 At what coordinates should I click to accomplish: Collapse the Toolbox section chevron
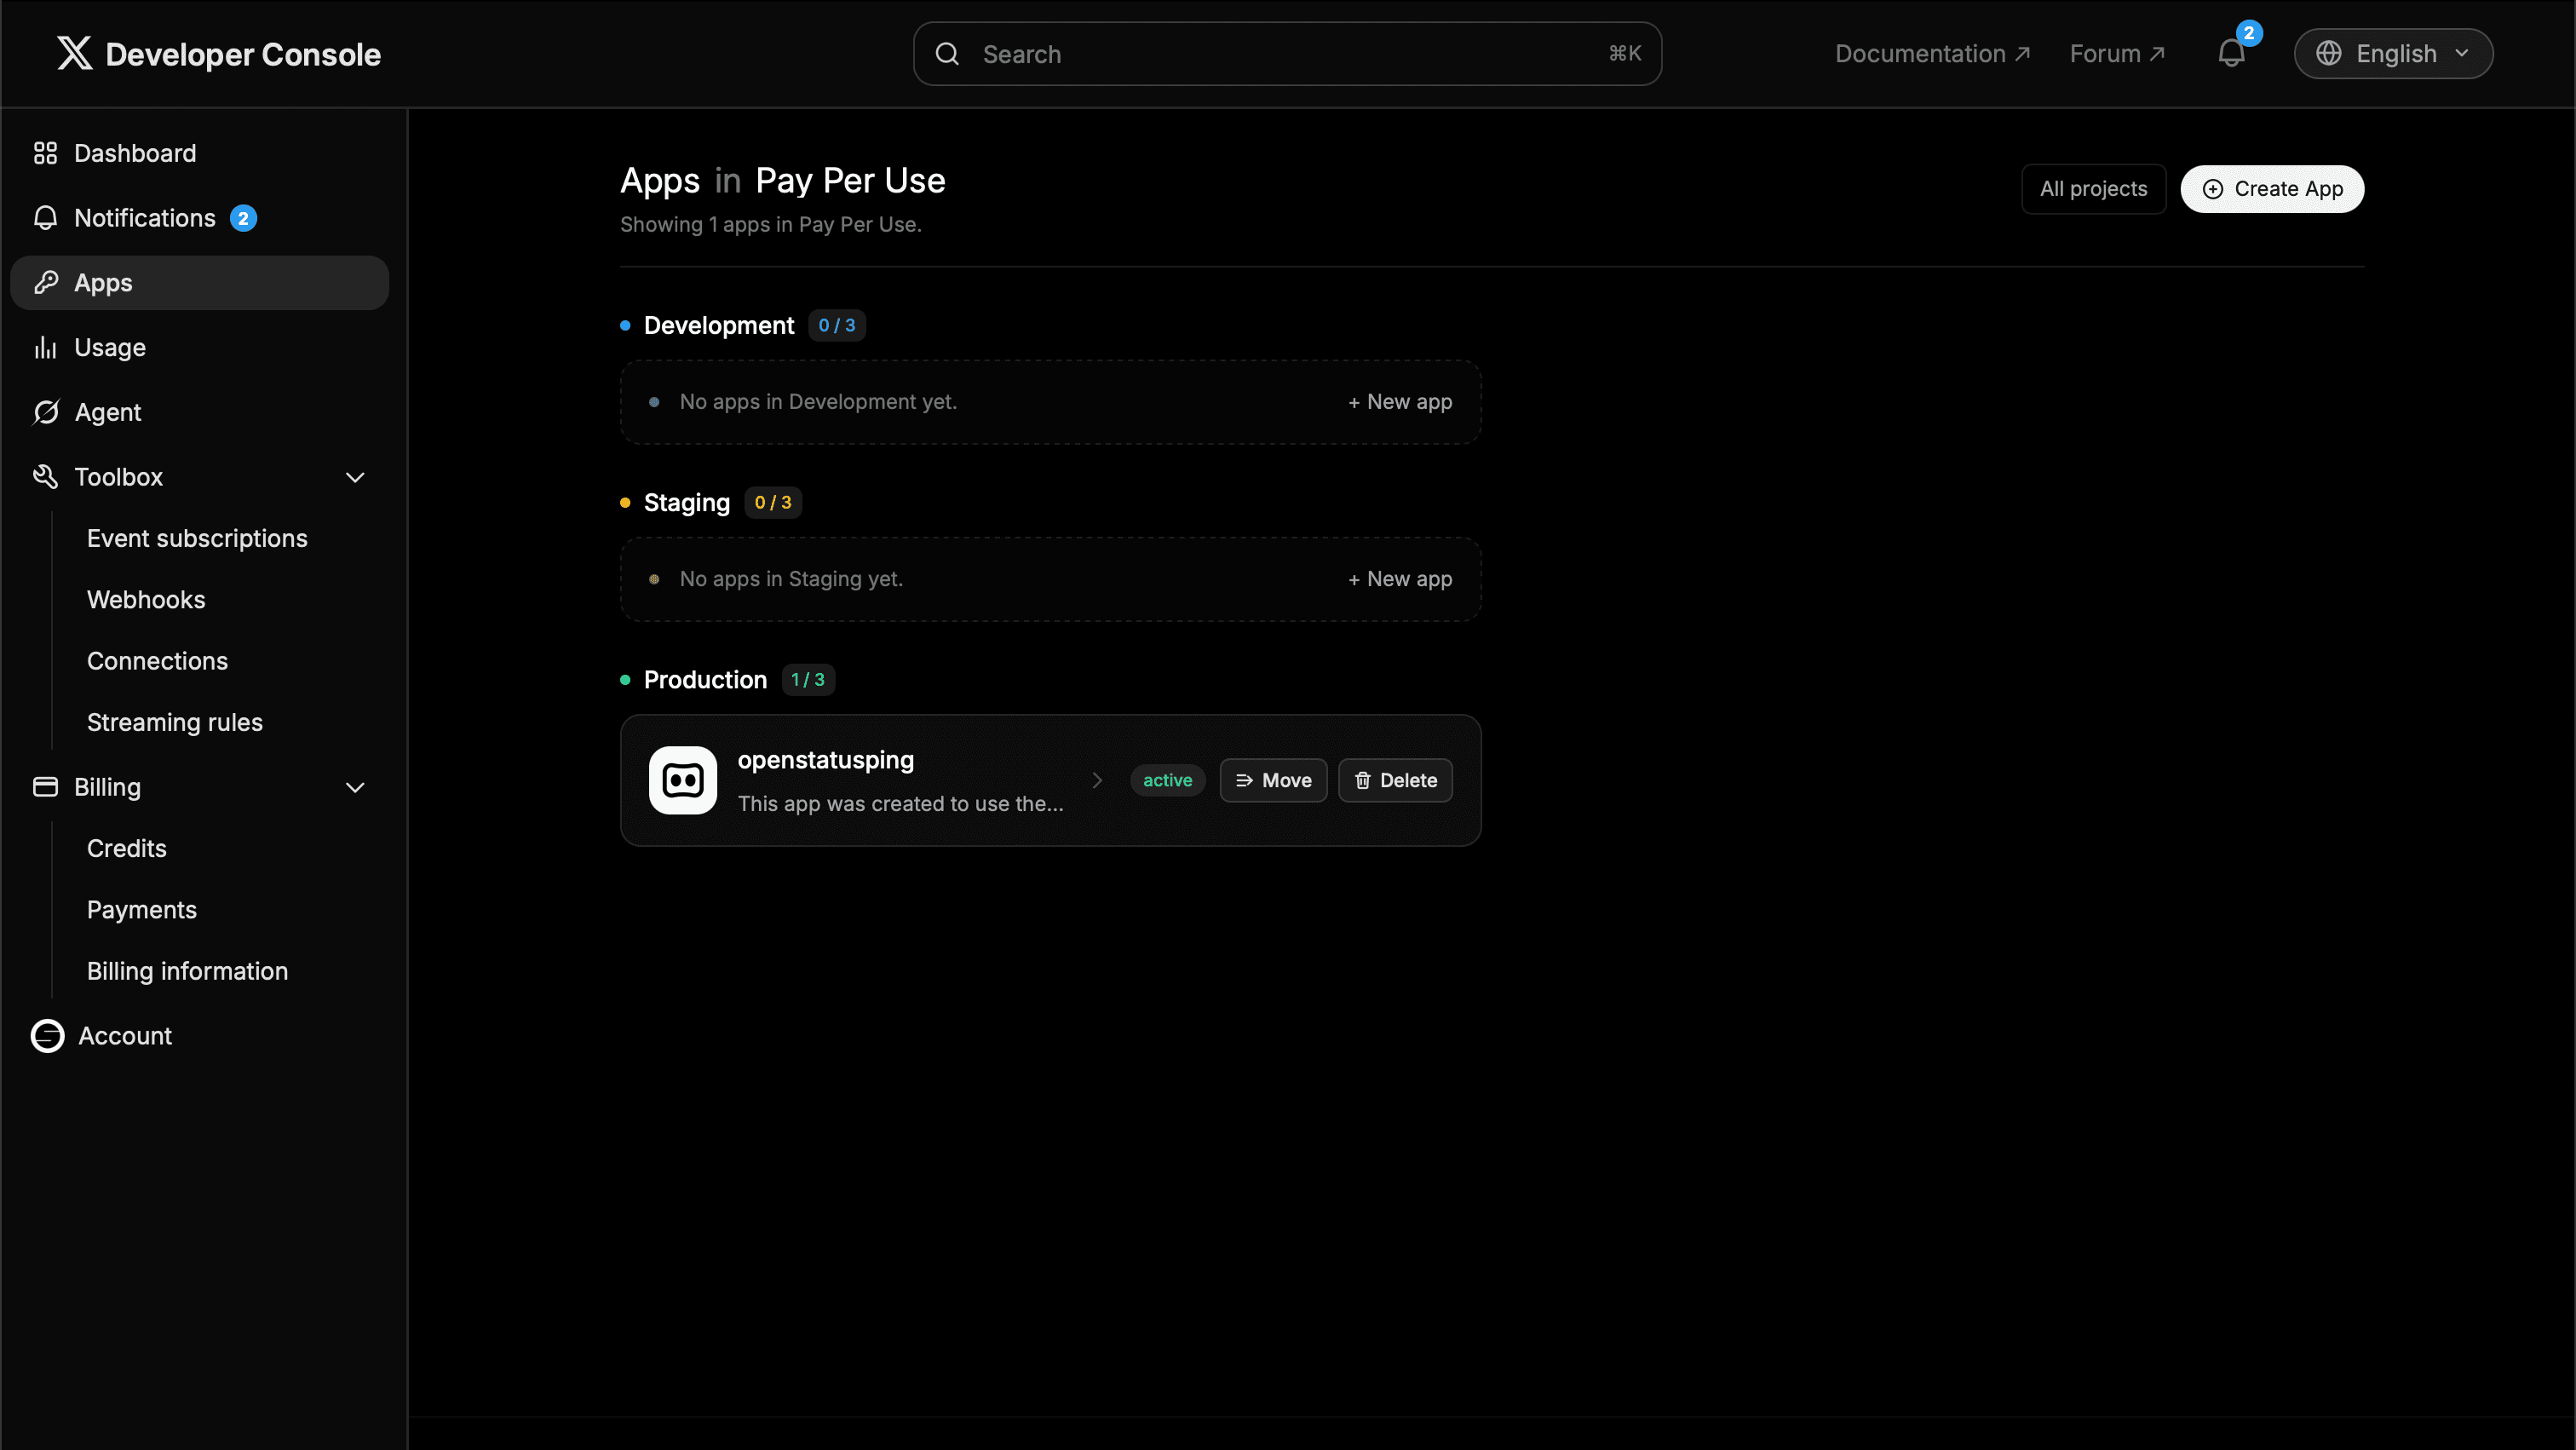[x=355, y=477]
